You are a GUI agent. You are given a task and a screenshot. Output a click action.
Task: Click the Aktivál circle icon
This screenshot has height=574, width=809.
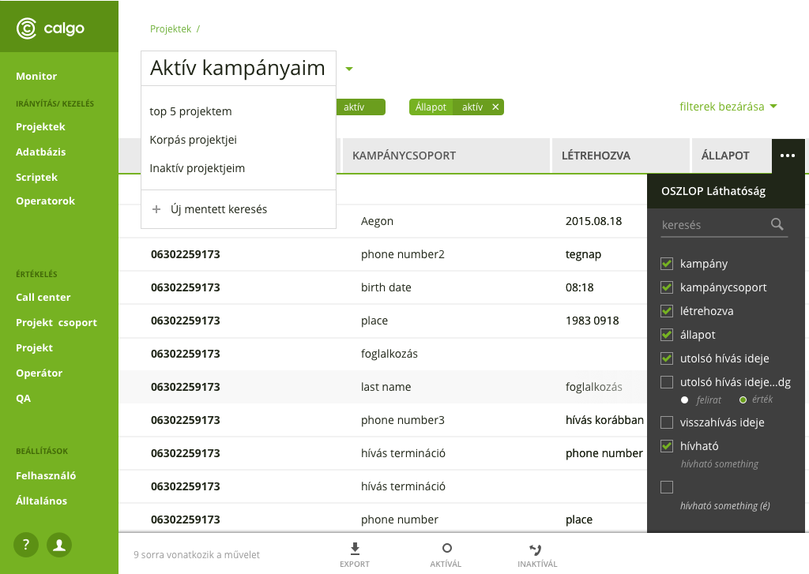446,548
